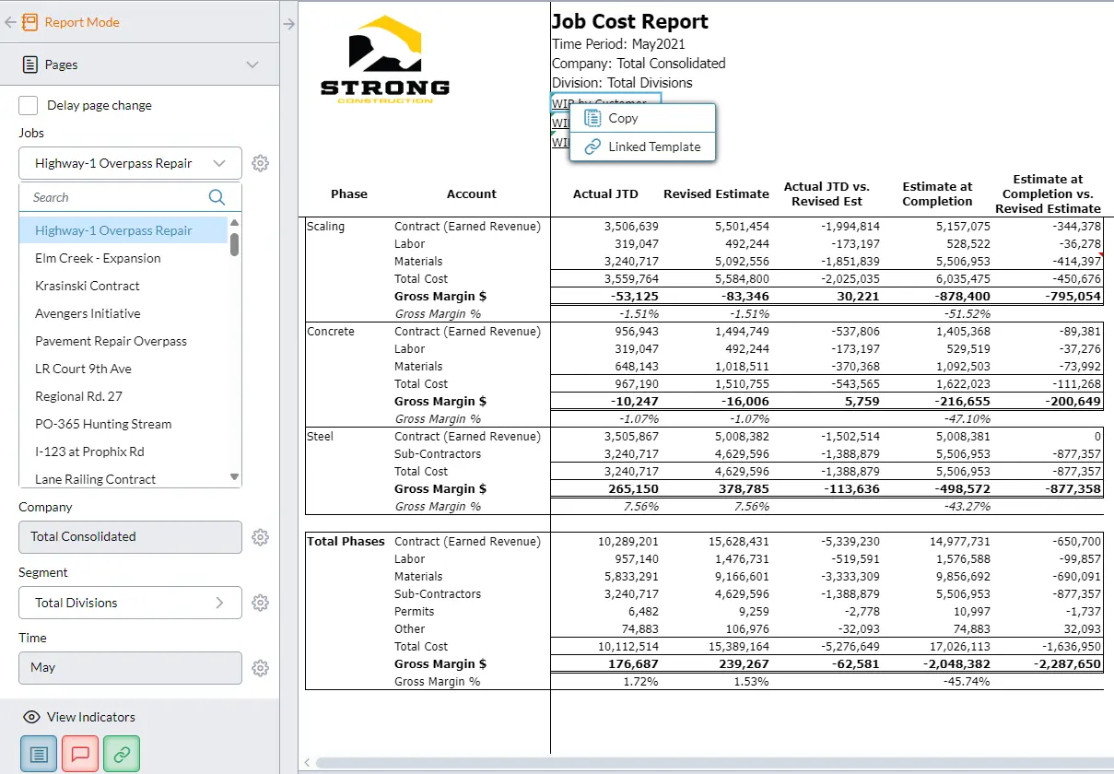Click the Phase column header
Viewport: 1114px width, 774px height.
point(349,193)
